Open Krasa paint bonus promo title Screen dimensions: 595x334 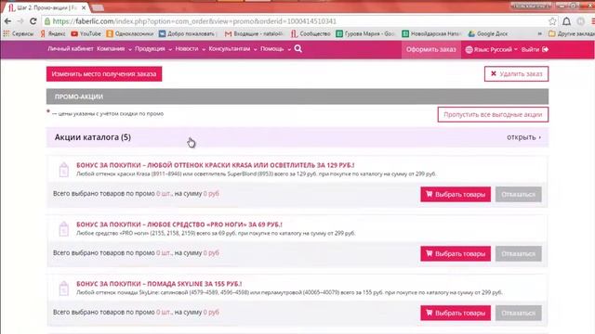215,165
